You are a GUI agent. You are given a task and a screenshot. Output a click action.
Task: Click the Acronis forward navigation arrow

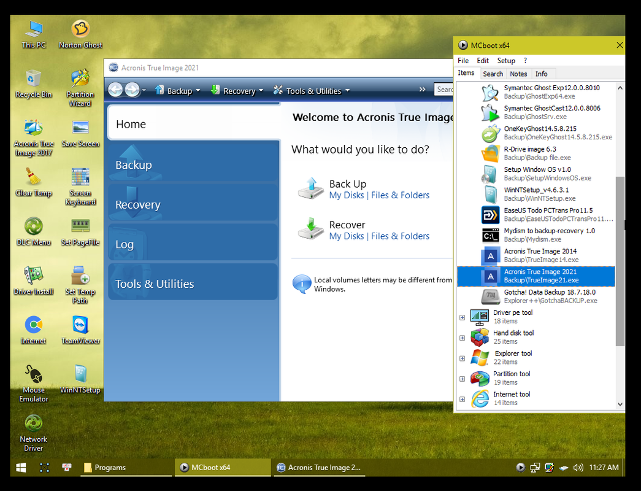pyautogui.click(x=132, y=90)
